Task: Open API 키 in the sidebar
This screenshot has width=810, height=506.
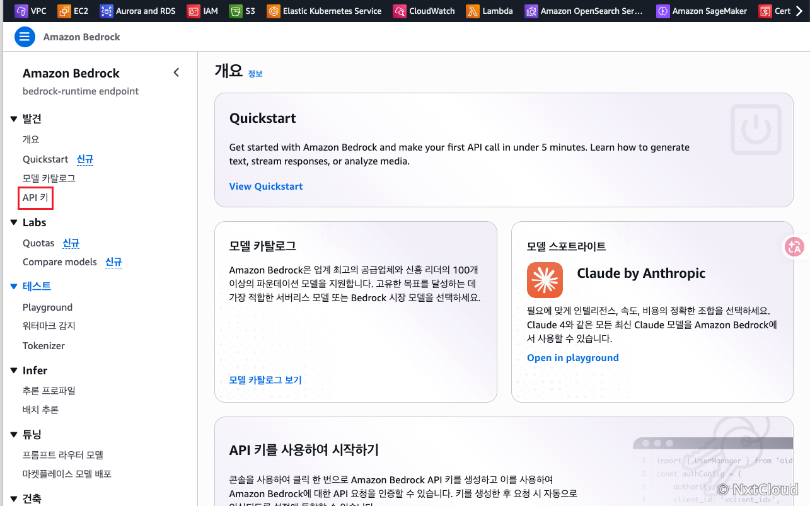Action: (x=35, y=198)
